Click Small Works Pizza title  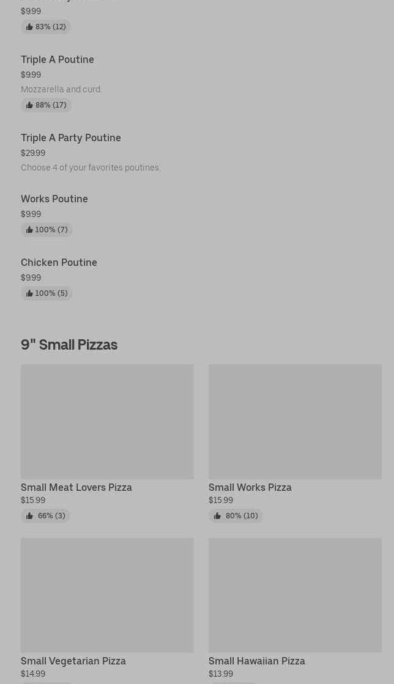coord(250,487)
